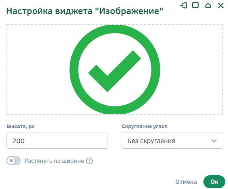Click empty dashed upload area left of image
The height and width of the screenshot is (189, 228).
tap(38, 69)
